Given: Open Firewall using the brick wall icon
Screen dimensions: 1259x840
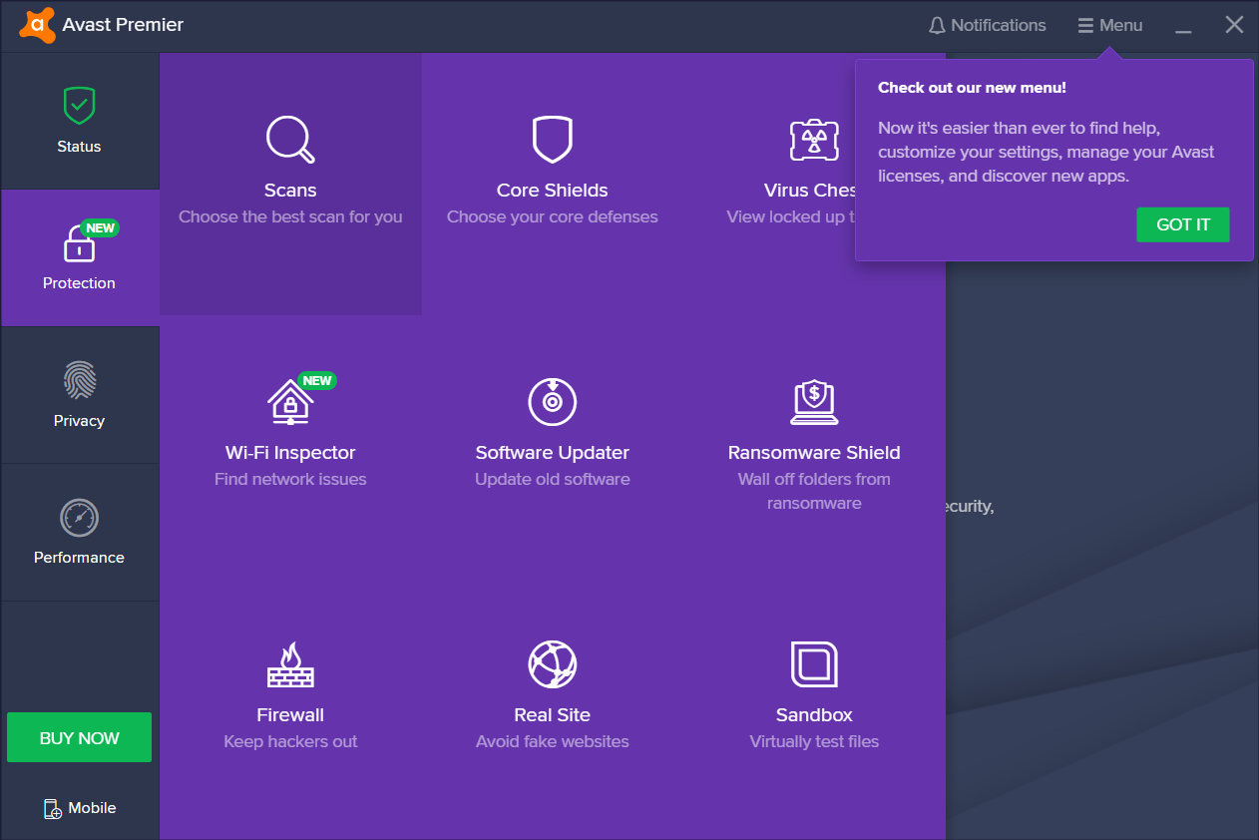Looking at the screenshot, I should point(290,664).
